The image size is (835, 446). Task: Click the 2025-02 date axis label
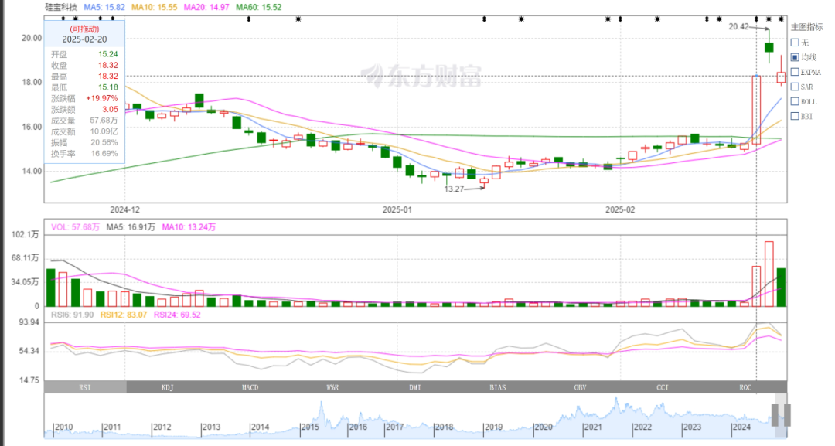tap(620, 209)
